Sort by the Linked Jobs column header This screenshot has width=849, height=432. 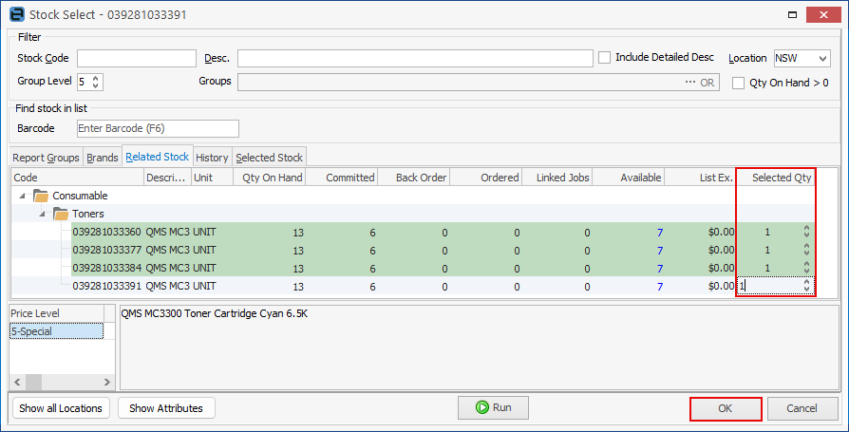coord(557,178)
